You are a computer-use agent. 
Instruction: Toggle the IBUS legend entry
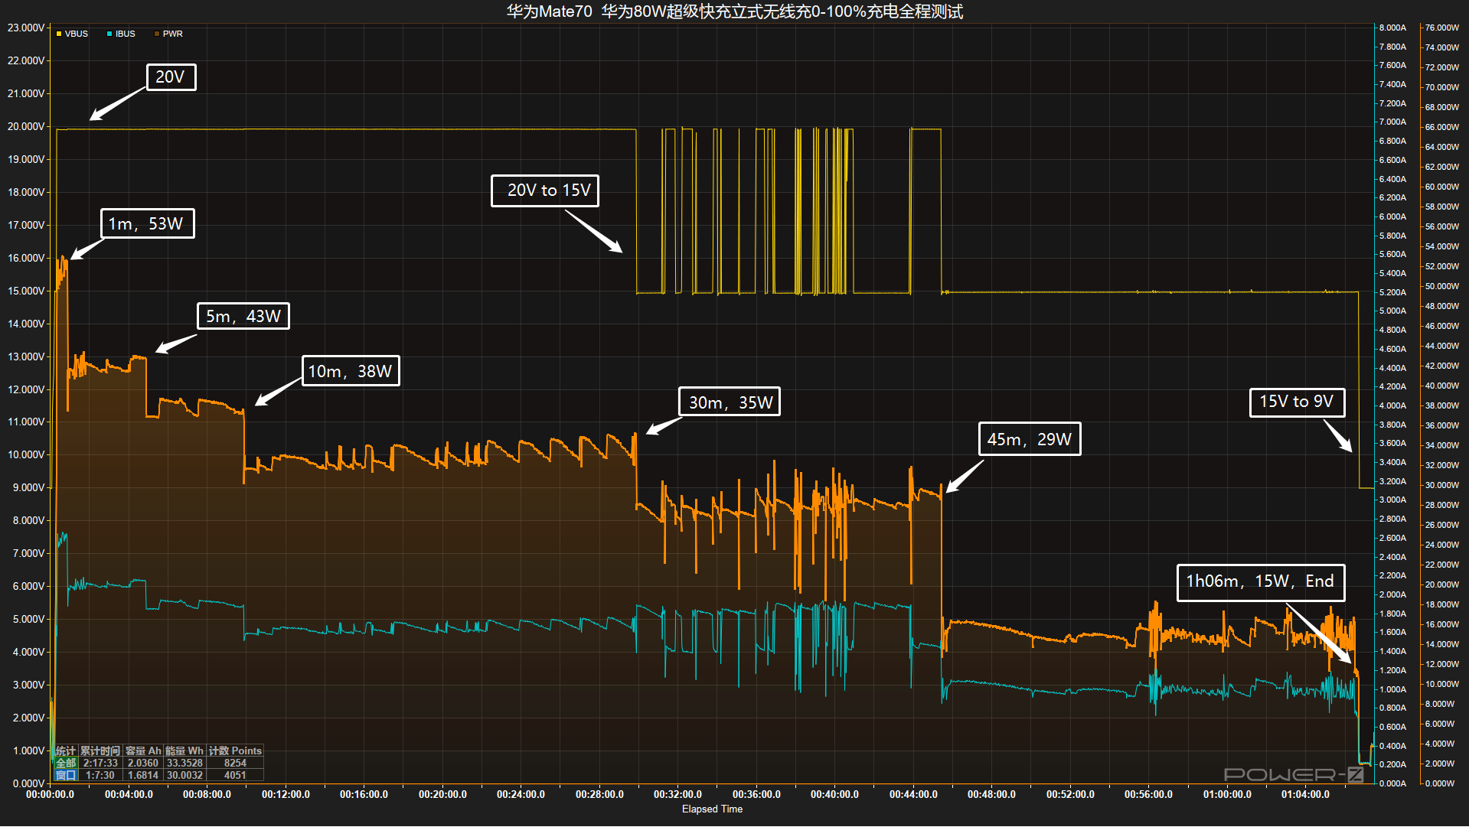121,34
